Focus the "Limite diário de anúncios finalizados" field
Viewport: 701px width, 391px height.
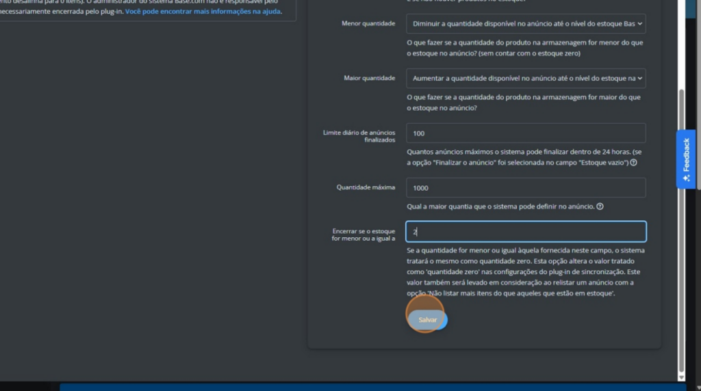tap(525, 133)
